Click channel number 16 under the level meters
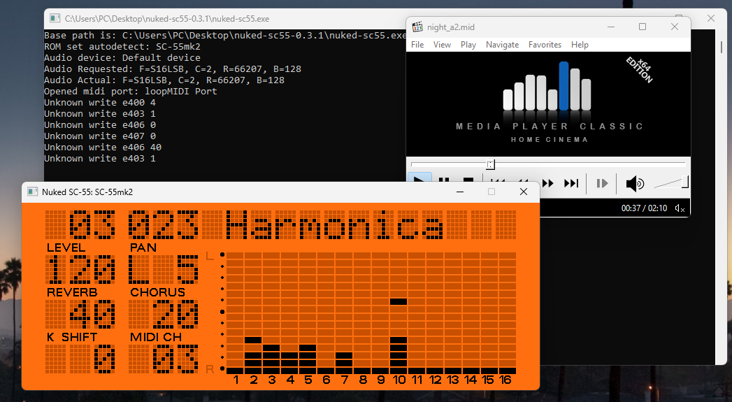Screen dimensions: 732x402 point(505,380)
